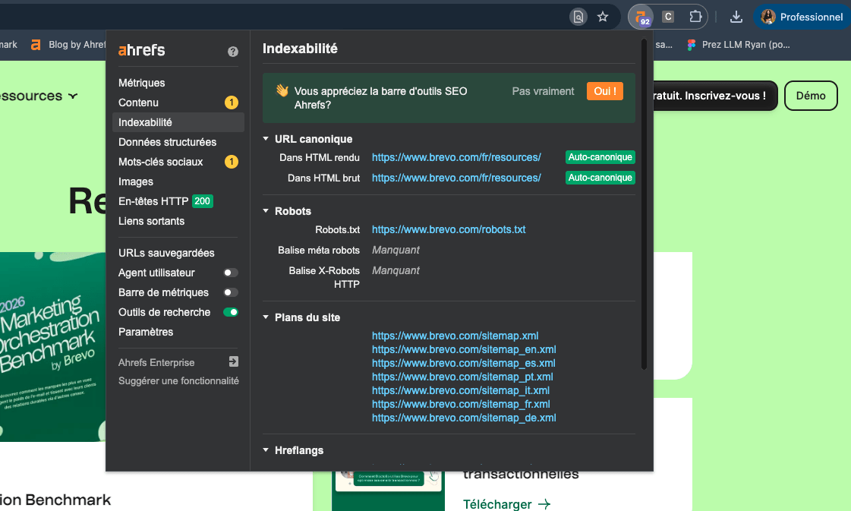This screenshot has width=851, height=511.
Task: Click the bookmark star in the address bar
Action: coord(602,16)
